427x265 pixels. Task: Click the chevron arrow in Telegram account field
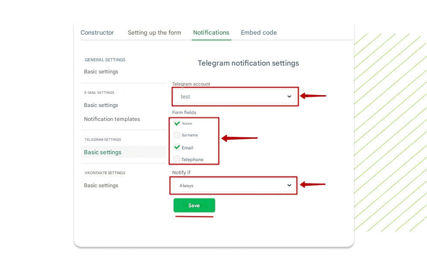[289, 96]
